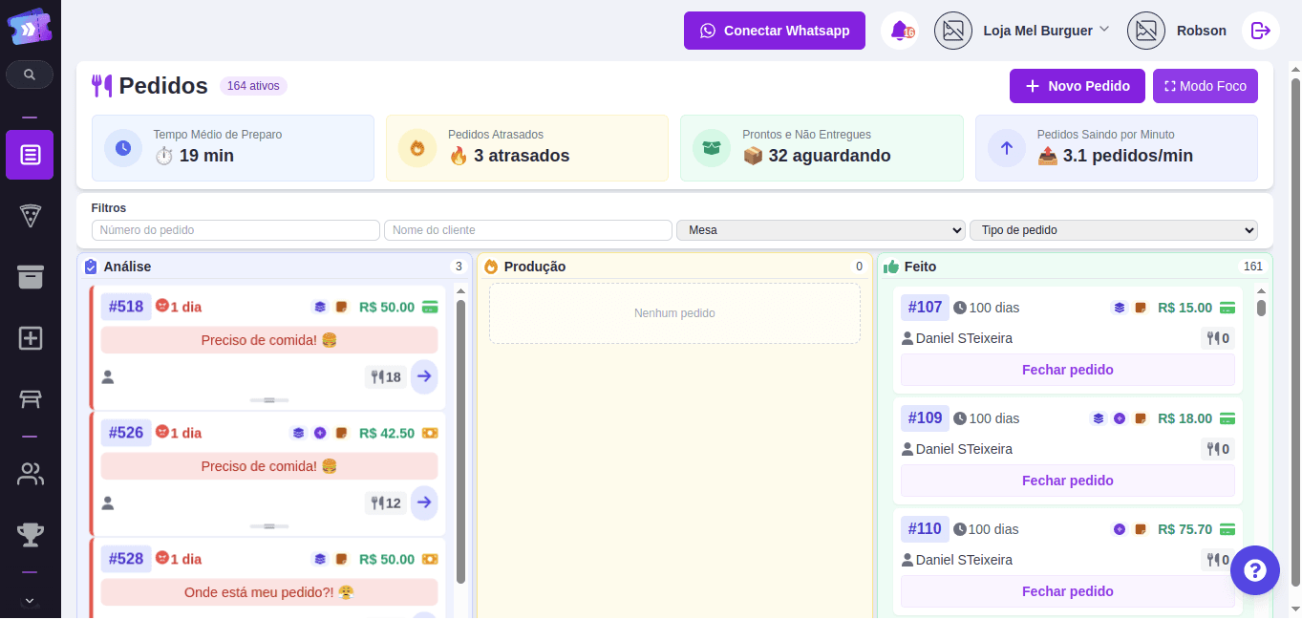Open the floating help question mark

click(x=1254, y=570)
